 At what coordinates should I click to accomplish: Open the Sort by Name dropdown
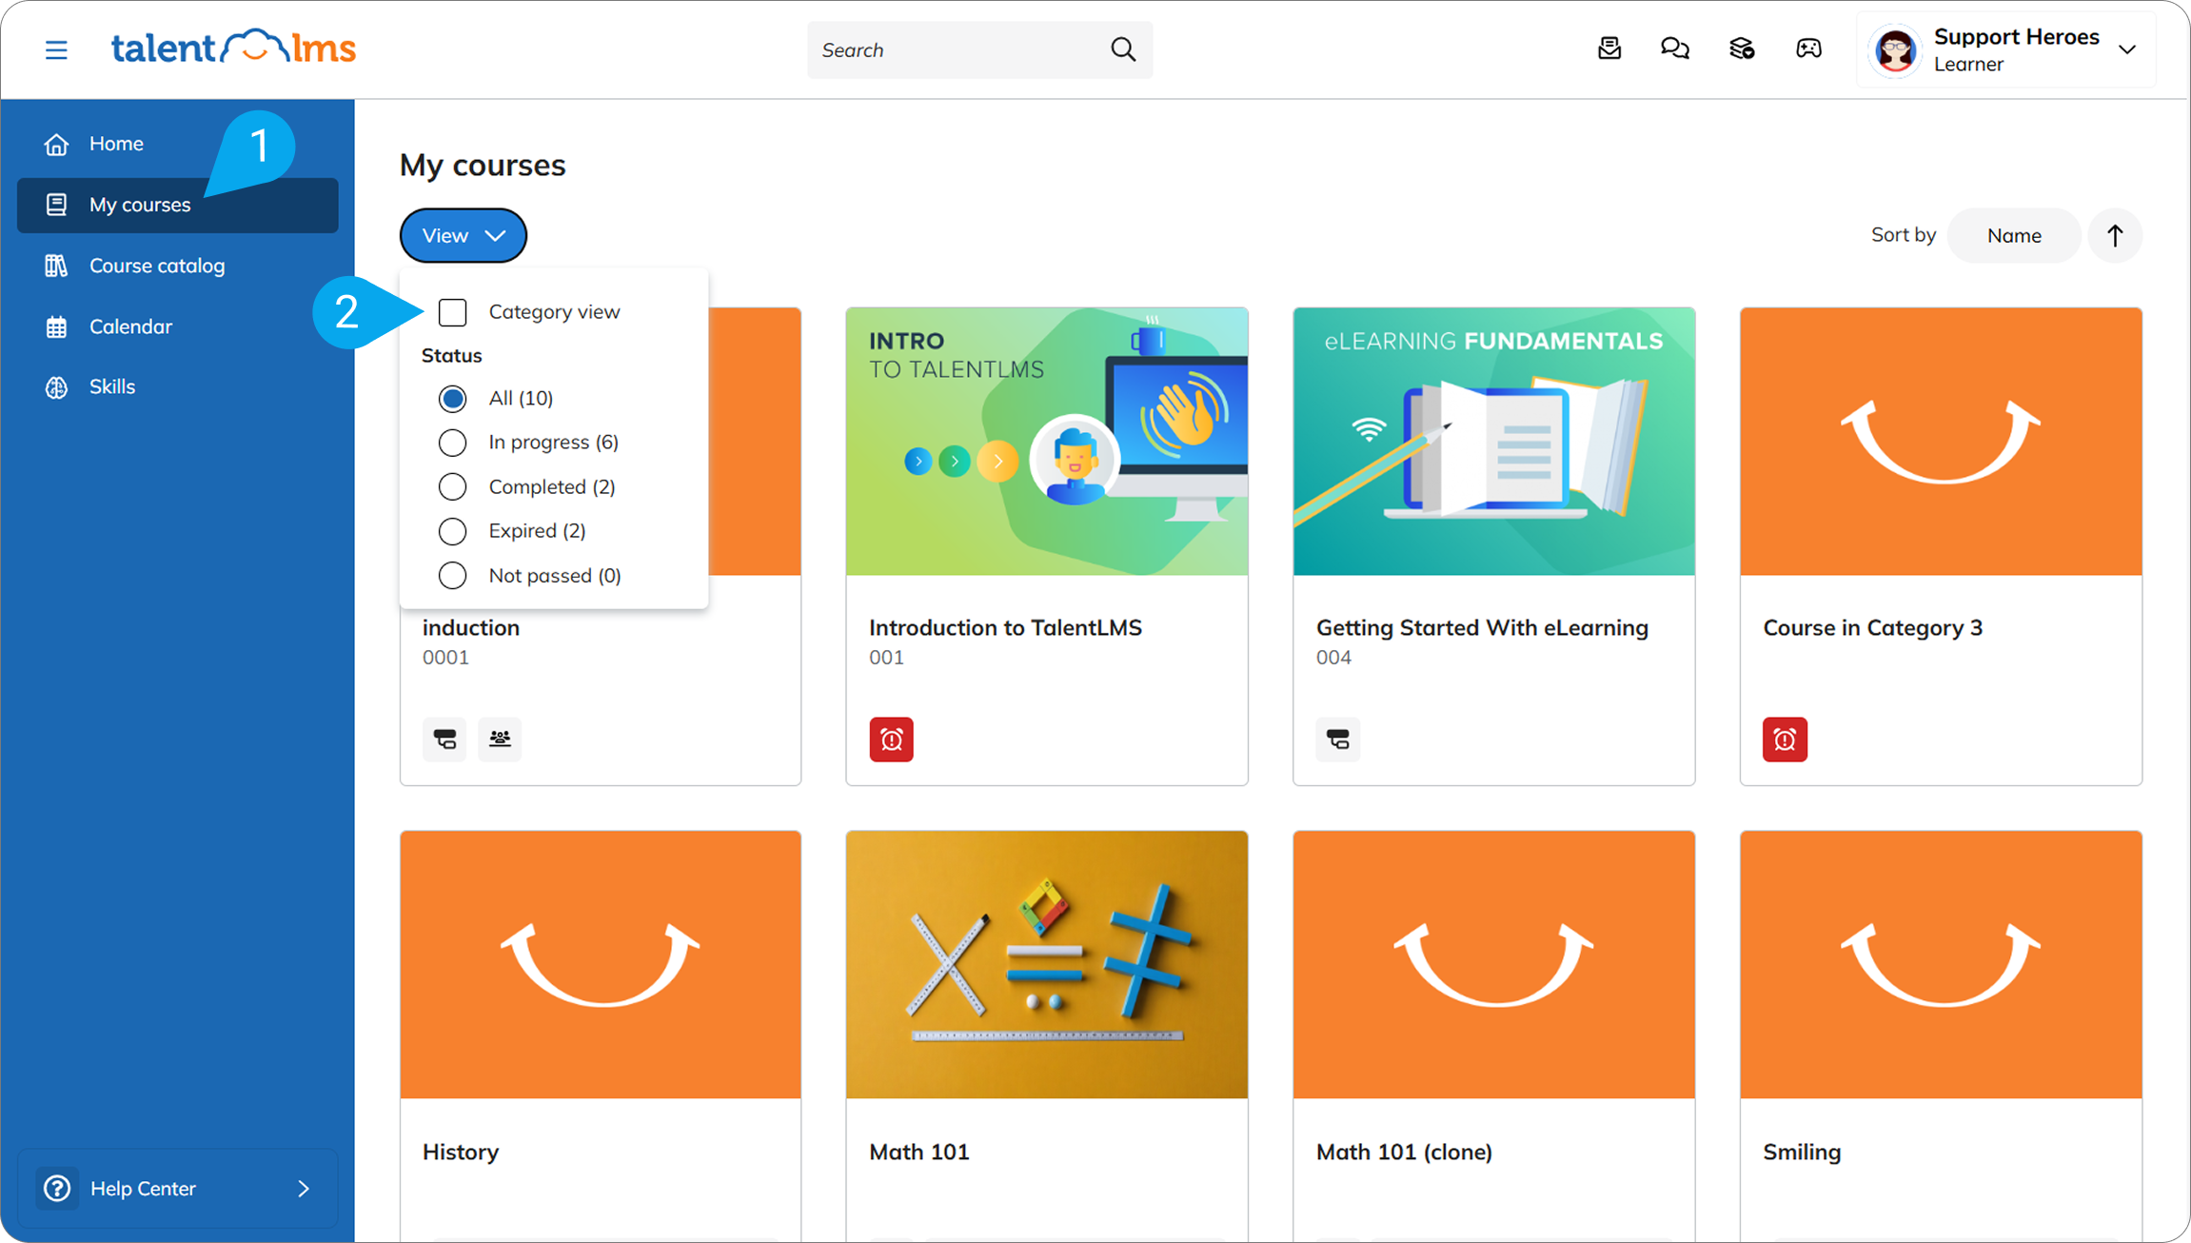(x=2013, y=235)
